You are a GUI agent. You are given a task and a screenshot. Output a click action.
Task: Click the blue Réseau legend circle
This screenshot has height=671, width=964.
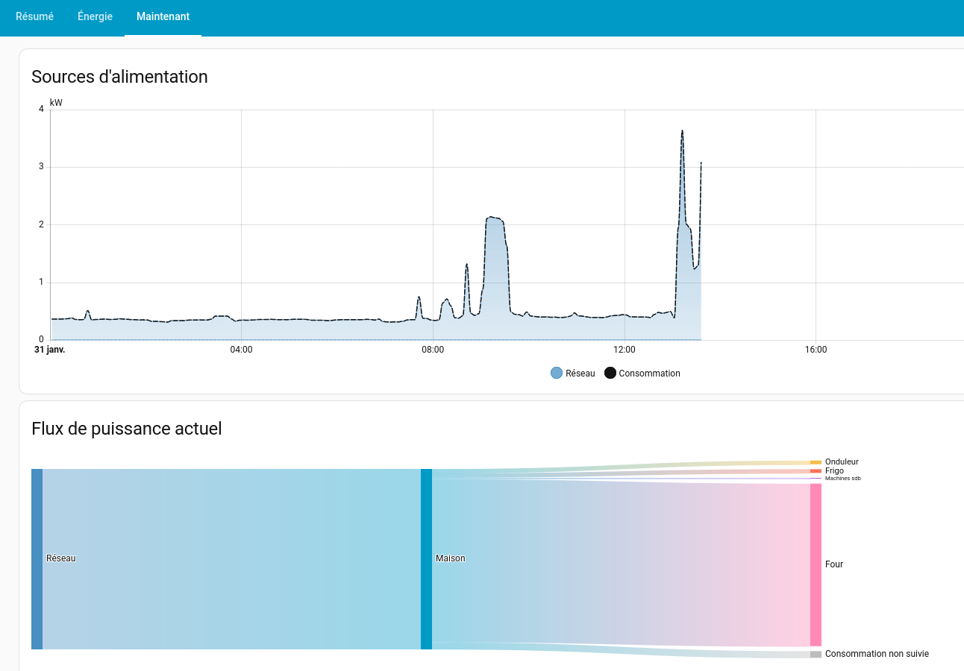[x=556, y=374]
